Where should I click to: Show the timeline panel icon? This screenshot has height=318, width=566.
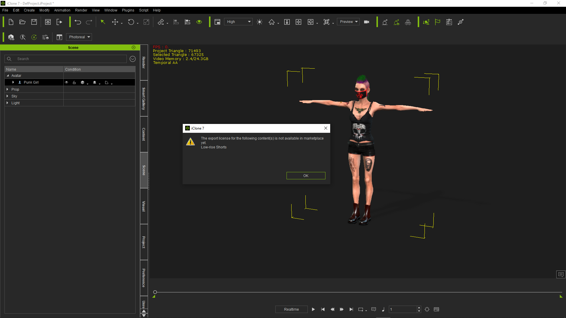click(x=437, y=309)
